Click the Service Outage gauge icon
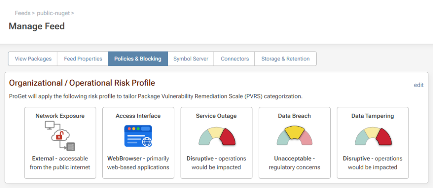 point(216,136)
